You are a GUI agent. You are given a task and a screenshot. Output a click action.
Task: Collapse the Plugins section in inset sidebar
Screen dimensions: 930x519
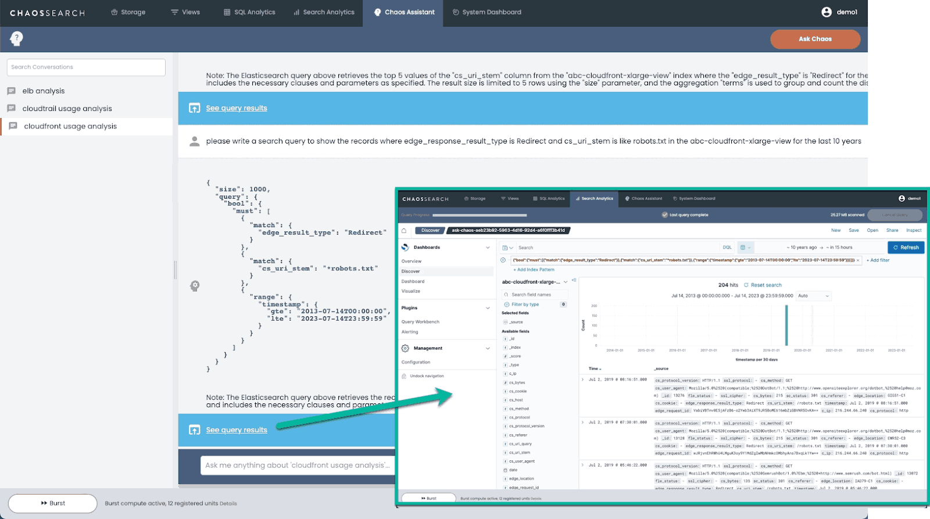tap(488, 308)
